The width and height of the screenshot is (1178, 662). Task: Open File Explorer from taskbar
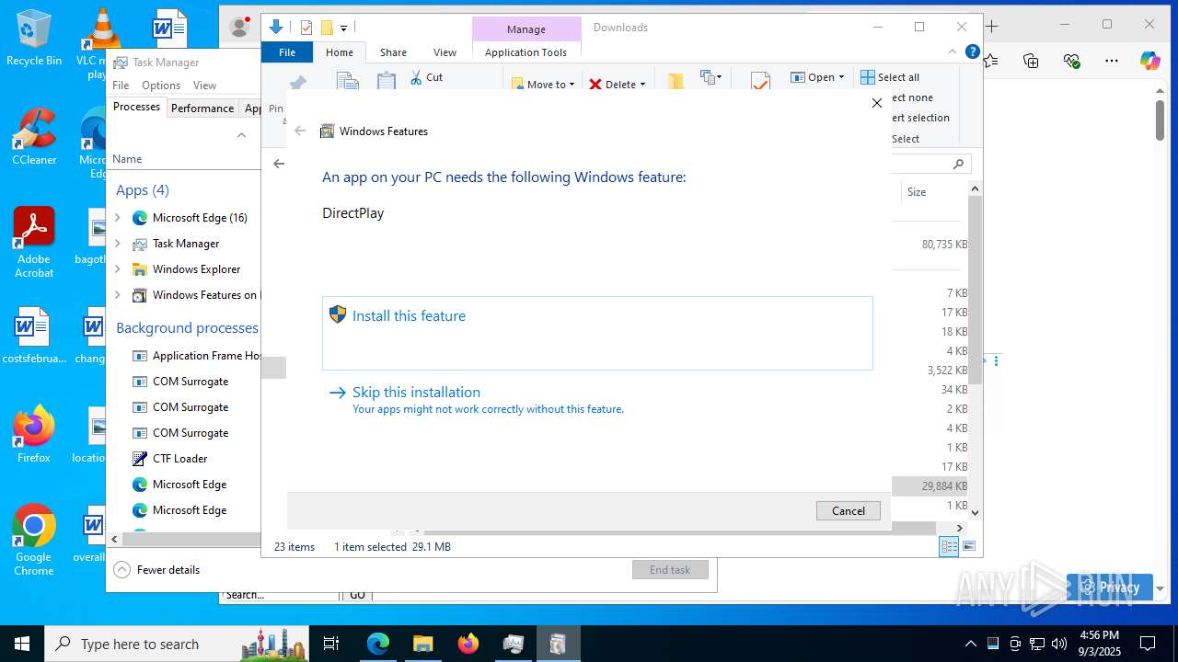point(422,644)
